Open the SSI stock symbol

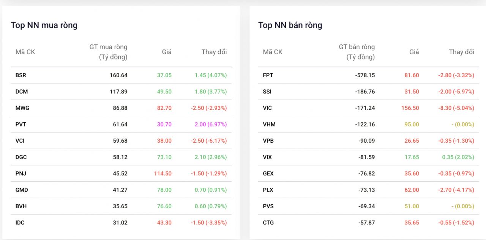tap(267, 92)
